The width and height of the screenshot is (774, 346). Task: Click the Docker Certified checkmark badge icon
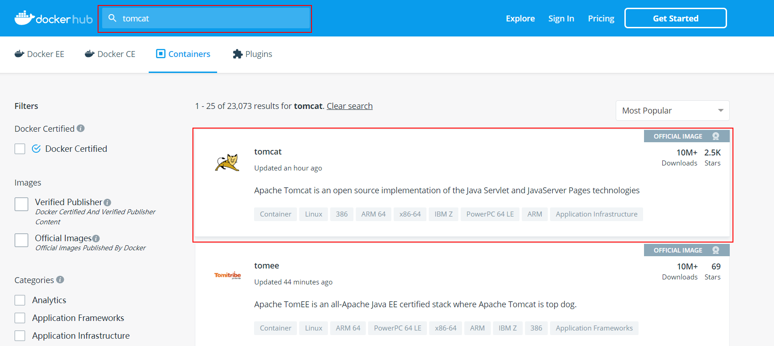click(36, 149)
